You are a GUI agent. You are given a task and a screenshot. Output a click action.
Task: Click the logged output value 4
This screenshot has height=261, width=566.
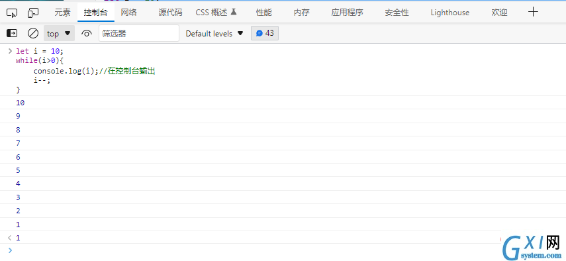tap(18, 183)
